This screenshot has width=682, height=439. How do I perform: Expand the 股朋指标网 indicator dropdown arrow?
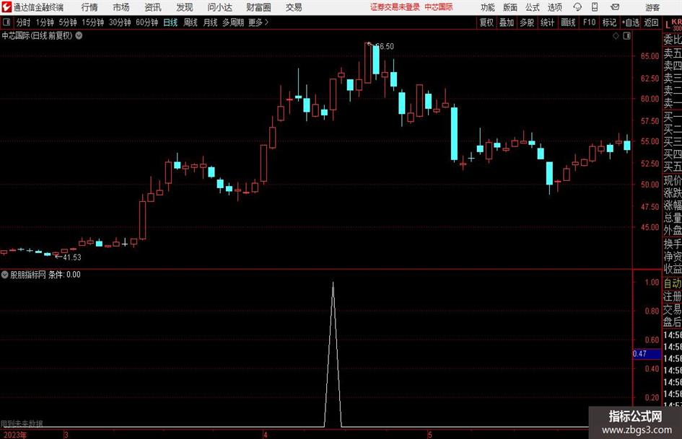point(5,274)
